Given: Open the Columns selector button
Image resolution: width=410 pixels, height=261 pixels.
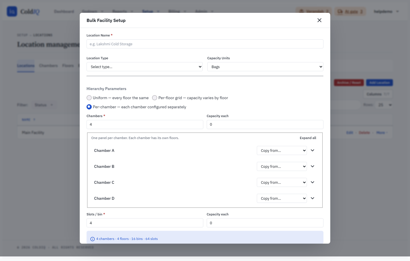Looking at the screenshot, I should point(378,94).
